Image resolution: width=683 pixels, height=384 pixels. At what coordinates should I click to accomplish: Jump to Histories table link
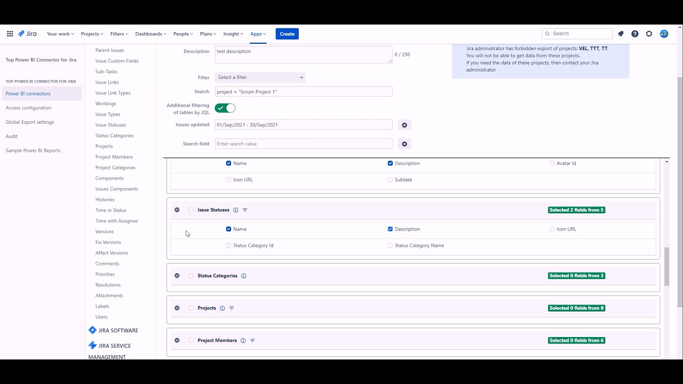point(105,199)
